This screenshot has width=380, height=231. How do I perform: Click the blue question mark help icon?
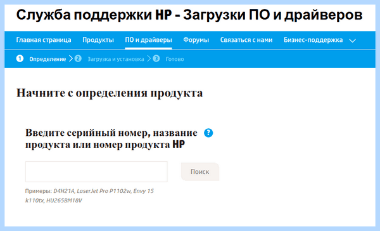208,133
